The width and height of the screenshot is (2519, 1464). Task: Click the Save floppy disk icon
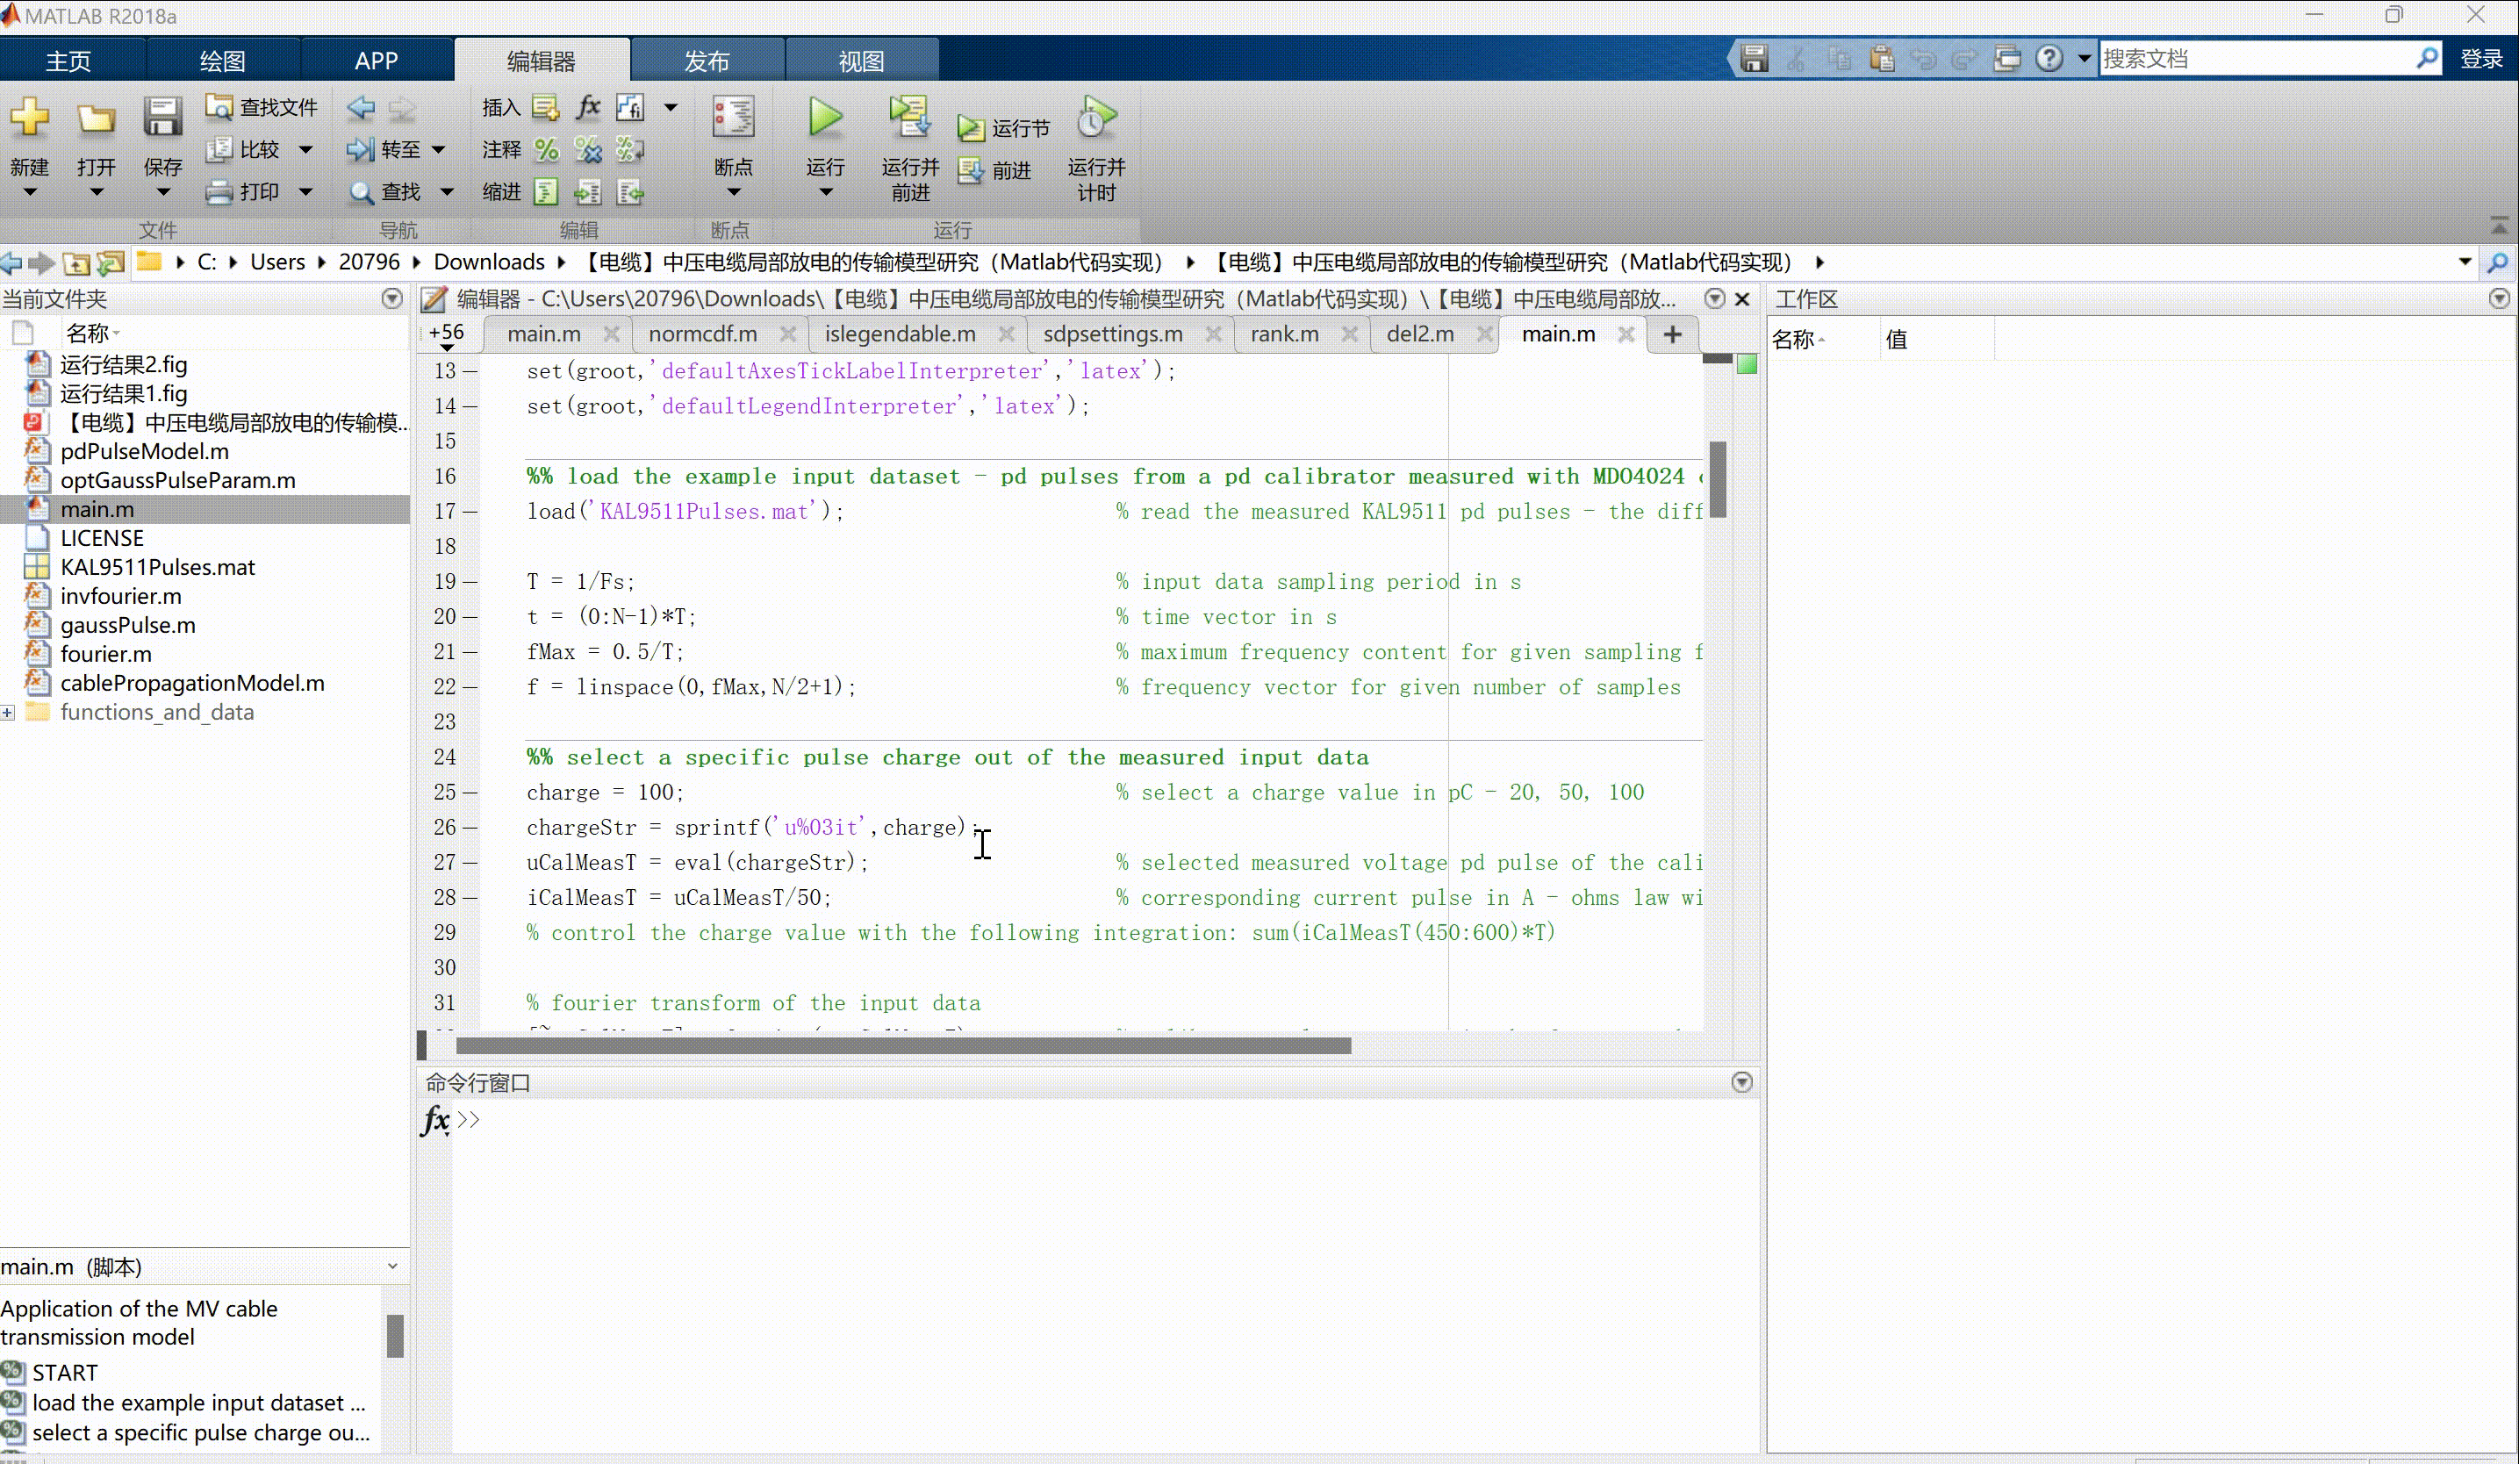[161, 117]
